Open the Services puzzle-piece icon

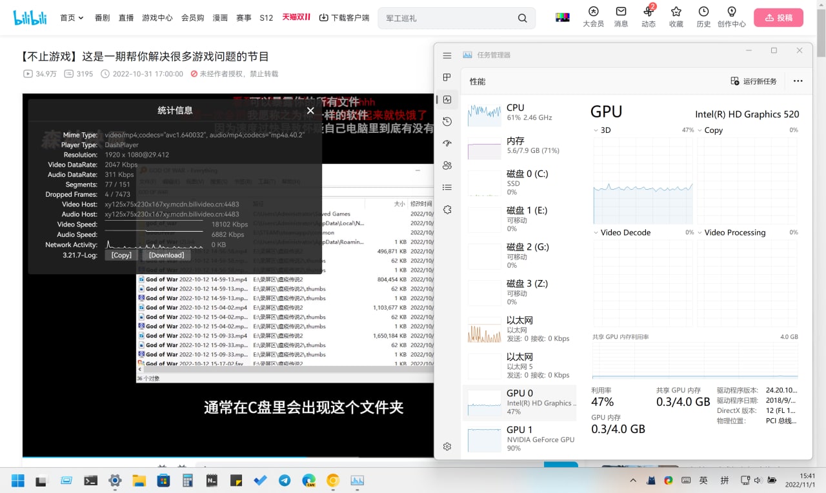[x=447, y=209]
